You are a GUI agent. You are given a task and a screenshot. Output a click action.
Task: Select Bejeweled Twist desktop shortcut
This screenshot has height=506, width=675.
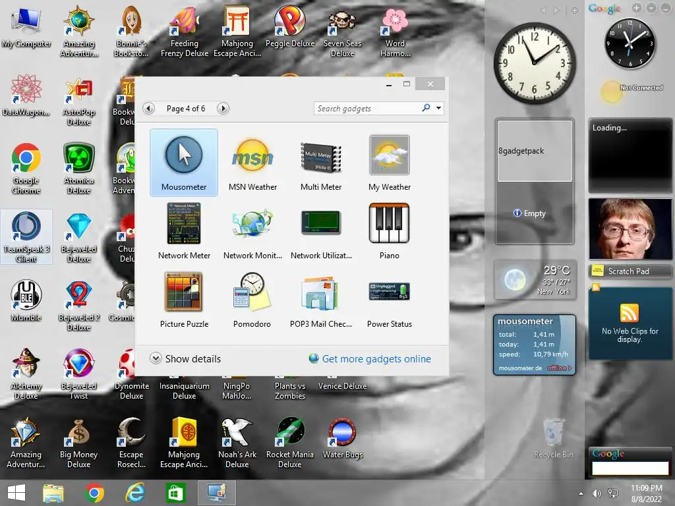click(x=79, y=374)
